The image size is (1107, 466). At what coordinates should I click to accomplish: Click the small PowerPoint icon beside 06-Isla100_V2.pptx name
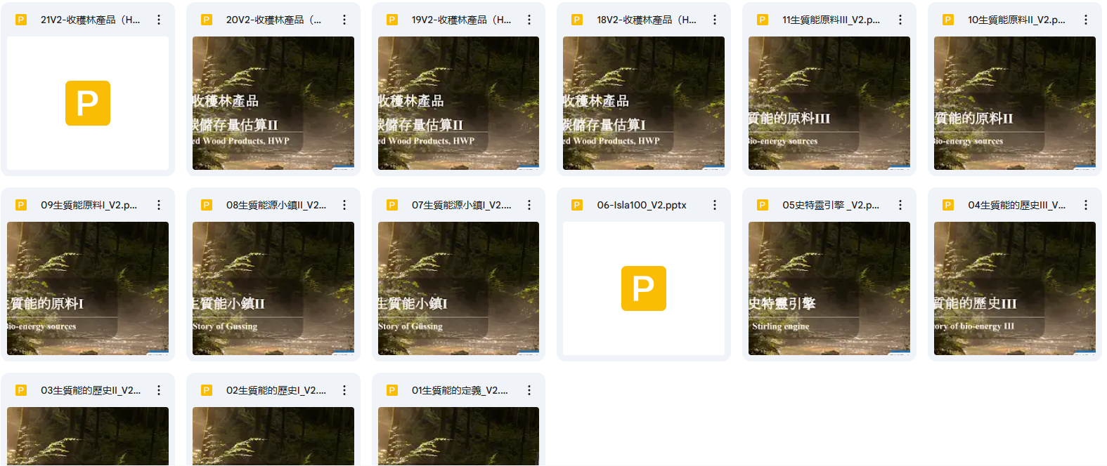tap(577, 205)
